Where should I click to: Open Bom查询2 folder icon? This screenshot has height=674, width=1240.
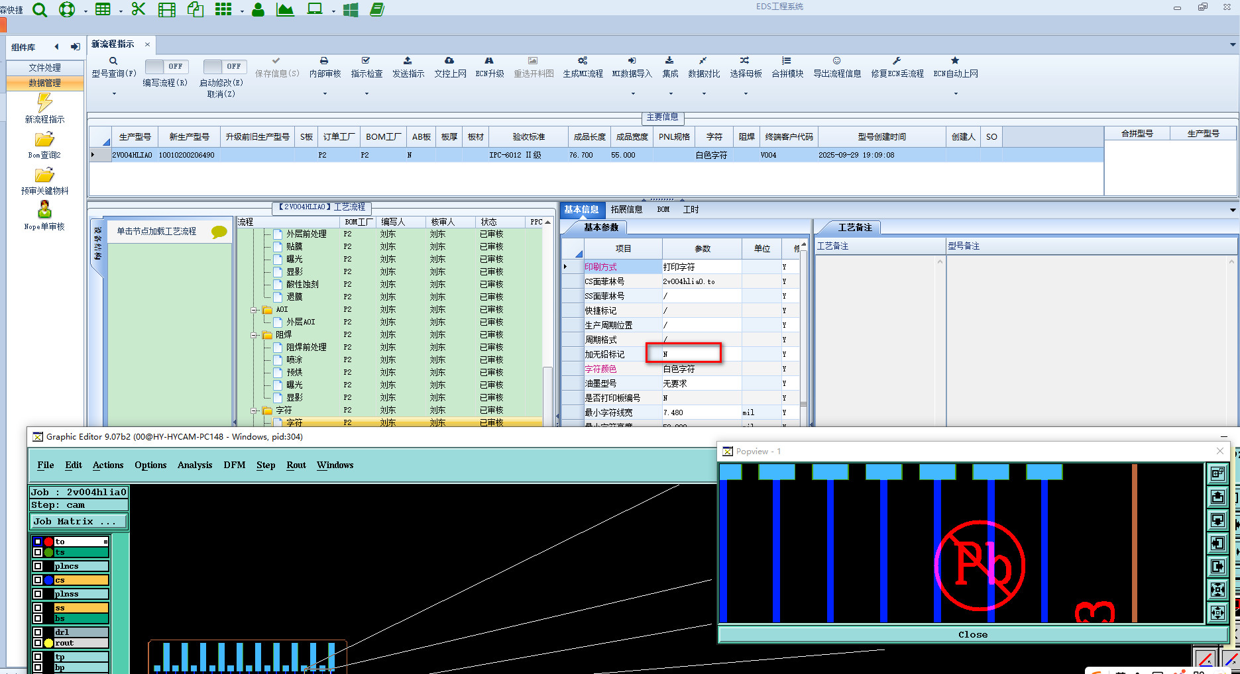44,140
